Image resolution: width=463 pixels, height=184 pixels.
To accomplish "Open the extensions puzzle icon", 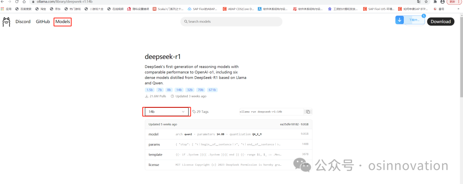I will 435,1.
